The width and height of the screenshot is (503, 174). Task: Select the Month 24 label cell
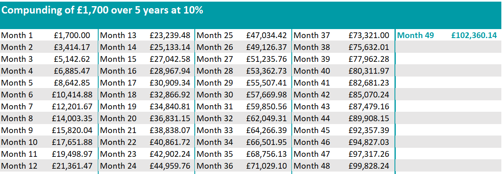(x=118, y=166)
